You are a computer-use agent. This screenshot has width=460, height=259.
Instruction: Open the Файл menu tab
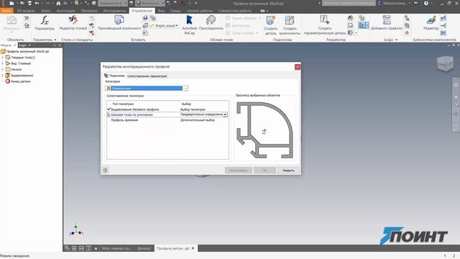6,11
